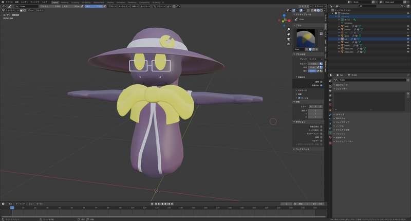Click the zoom magnifier icon in viewport
Screen dimensions: 411x221
click(x=289, y=29)
